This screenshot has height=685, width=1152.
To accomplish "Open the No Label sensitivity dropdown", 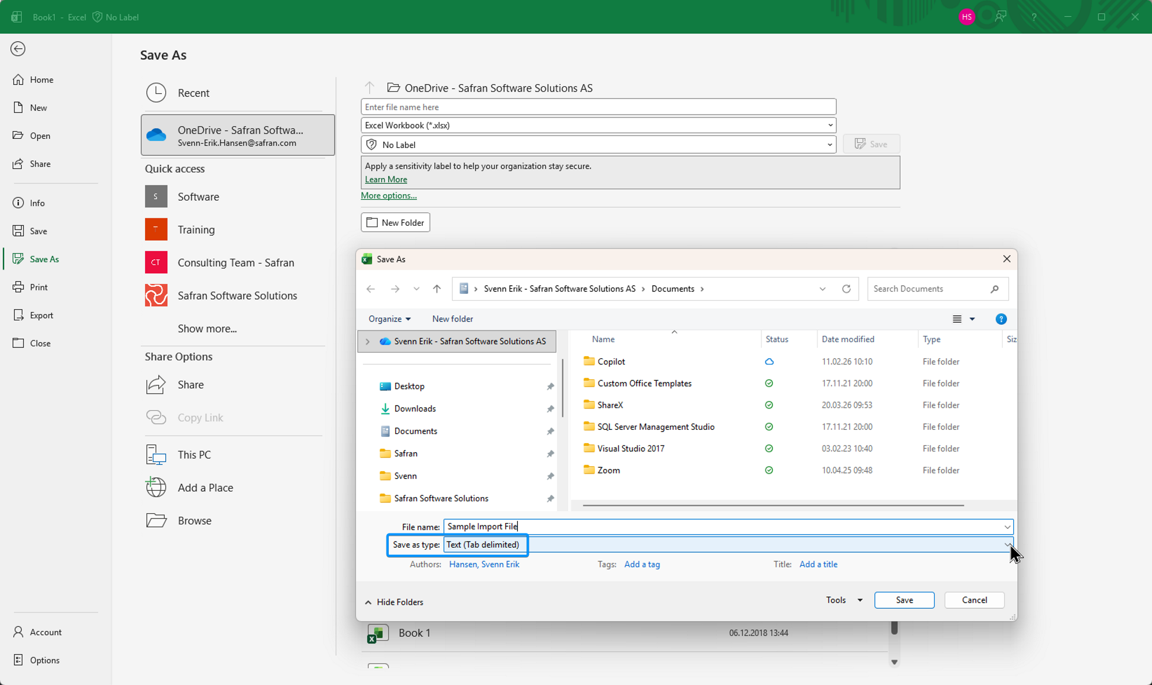I will (x=829, y=145).
